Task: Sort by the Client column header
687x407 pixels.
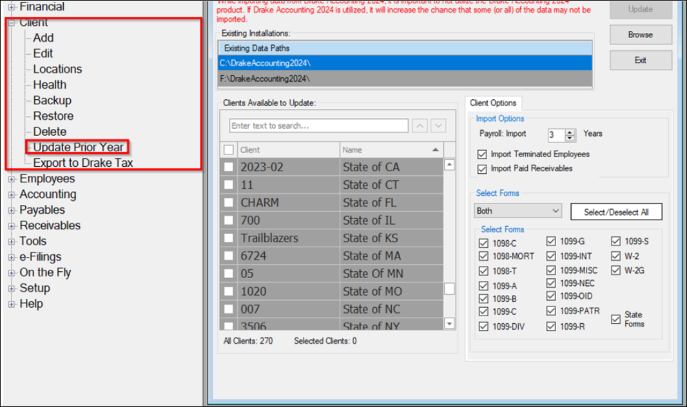Action: click(288, 150)
